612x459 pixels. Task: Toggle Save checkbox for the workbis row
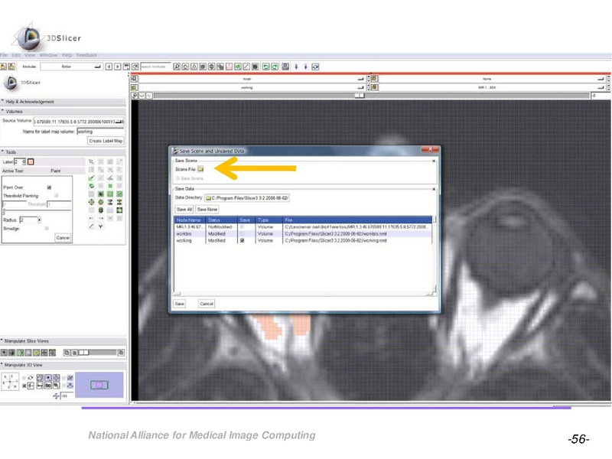point(242,234)
